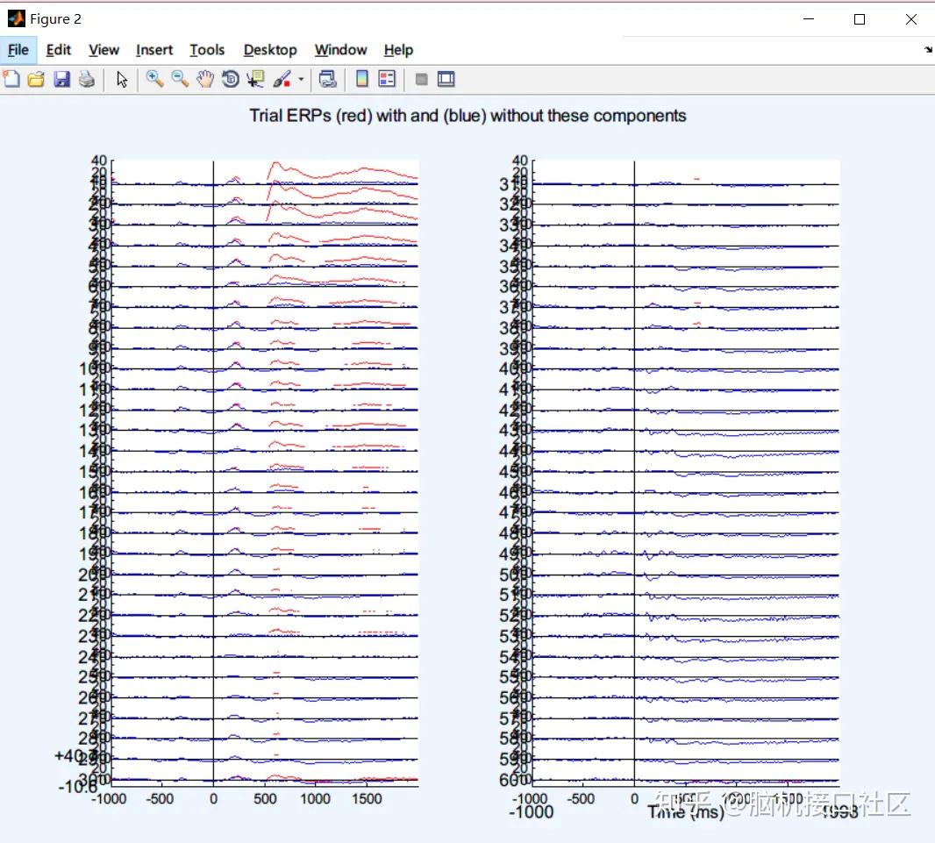Print the figure with the printer icon
The image size is (935, 843).
[x=86, y=80]
